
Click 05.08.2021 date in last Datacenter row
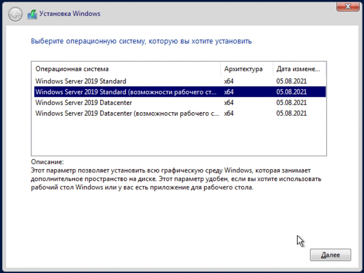tap(291, 113)
